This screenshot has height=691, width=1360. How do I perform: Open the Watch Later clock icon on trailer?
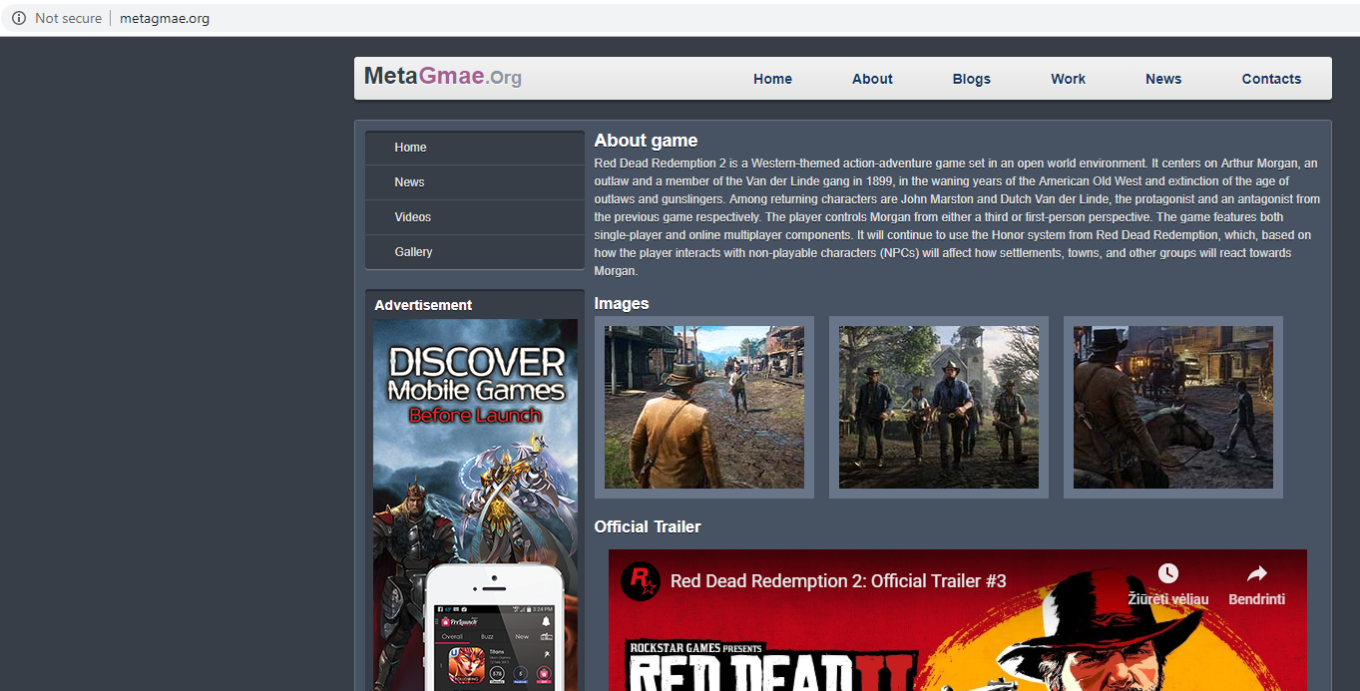(x=1167, y=573)
